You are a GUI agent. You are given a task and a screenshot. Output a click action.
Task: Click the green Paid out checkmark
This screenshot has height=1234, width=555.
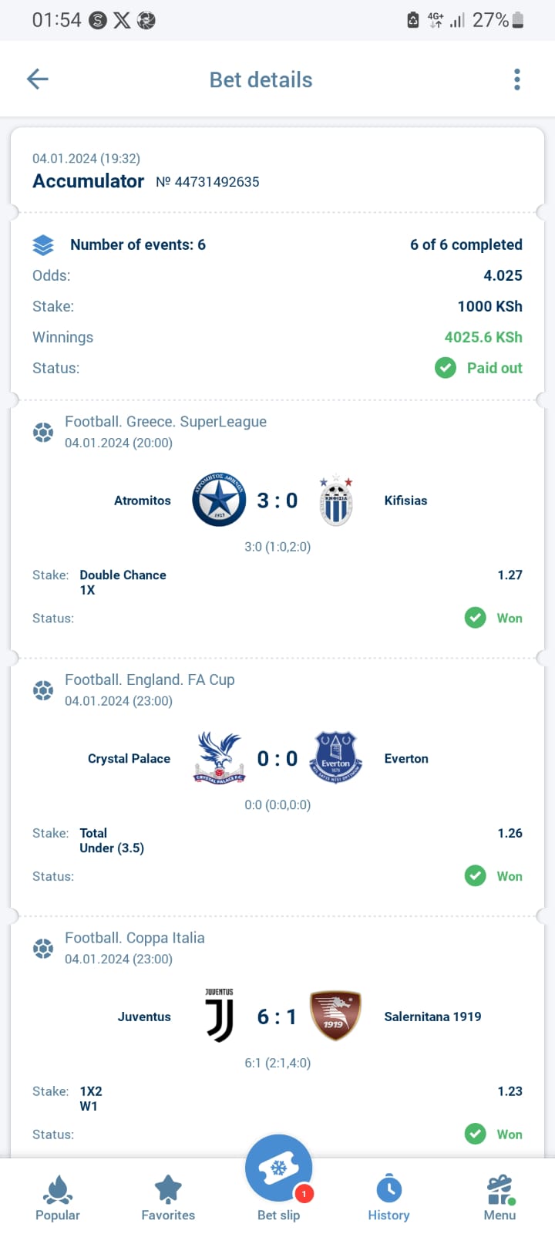click(x=446, y=368)
